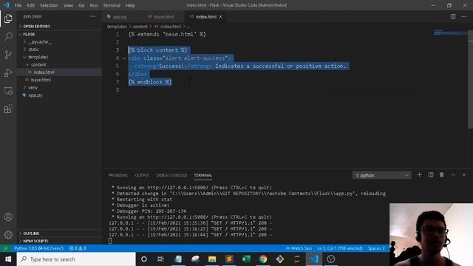Screen dimensions: 473x266
Task: Click the Windows search box
Action: (x=76, y=259)
